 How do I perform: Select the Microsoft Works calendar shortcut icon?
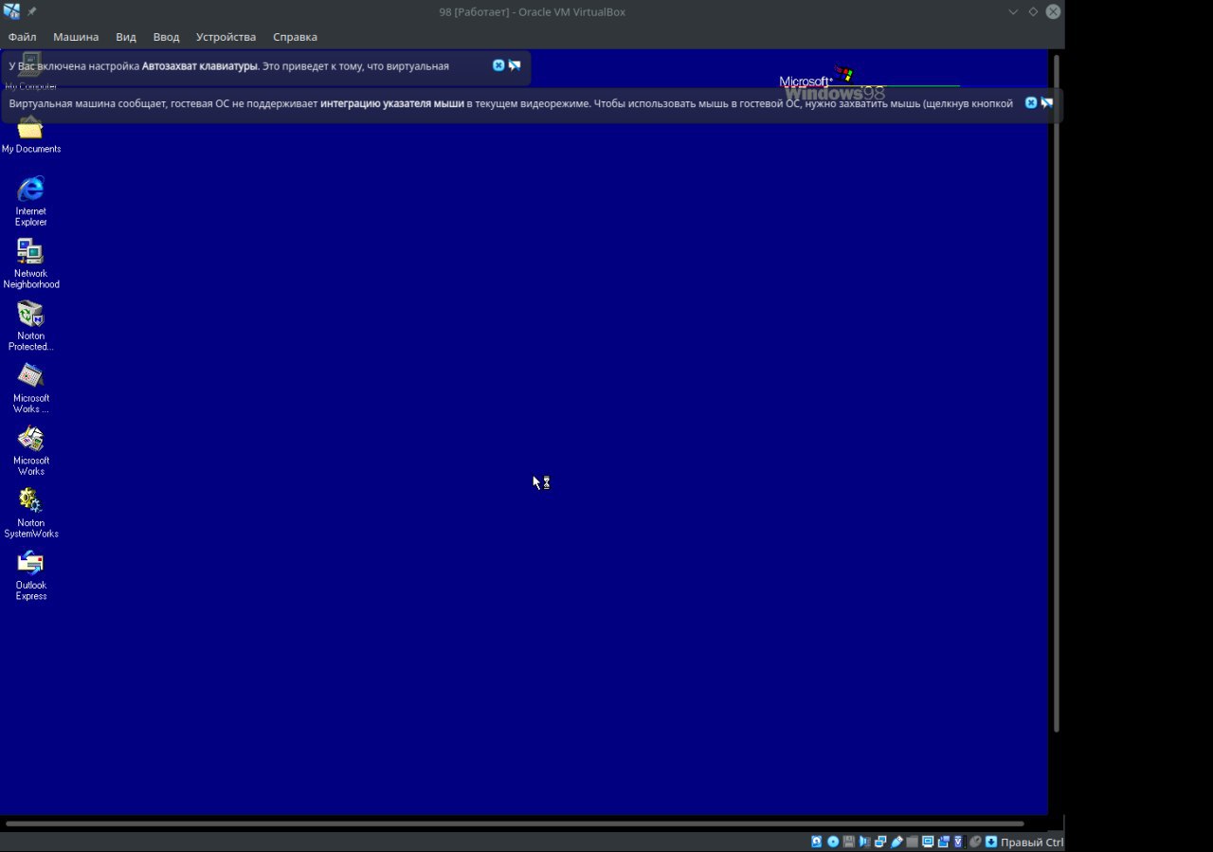pyautogui.click(x=30, y=388)
